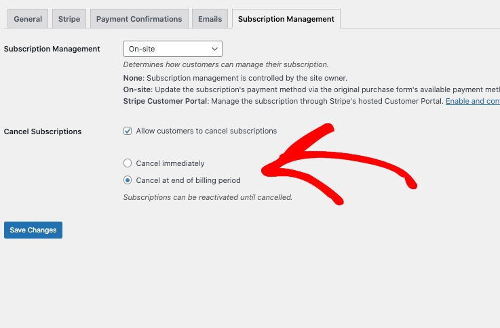The height and width of the screenshot is (328, 500).
Task: Click the "Cancel at end of billing period" label
Action: pos(188,180)
